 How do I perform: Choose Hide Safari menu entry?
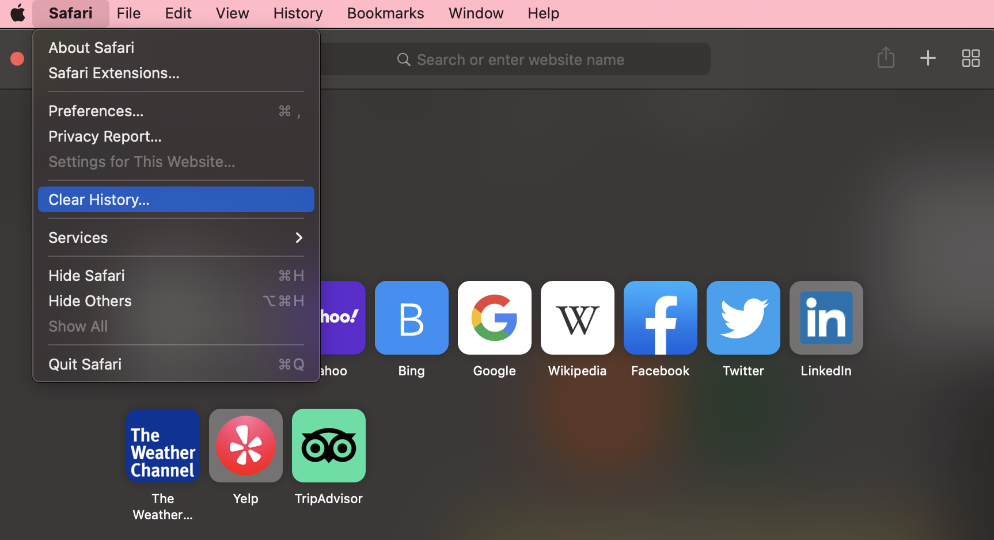[176, 276]
